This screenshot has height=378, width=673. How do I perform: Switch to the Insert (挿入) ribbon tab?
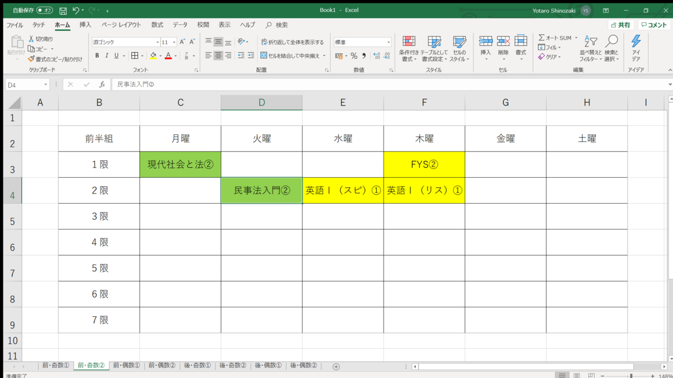pyautogui.click(x=85, y=25)
